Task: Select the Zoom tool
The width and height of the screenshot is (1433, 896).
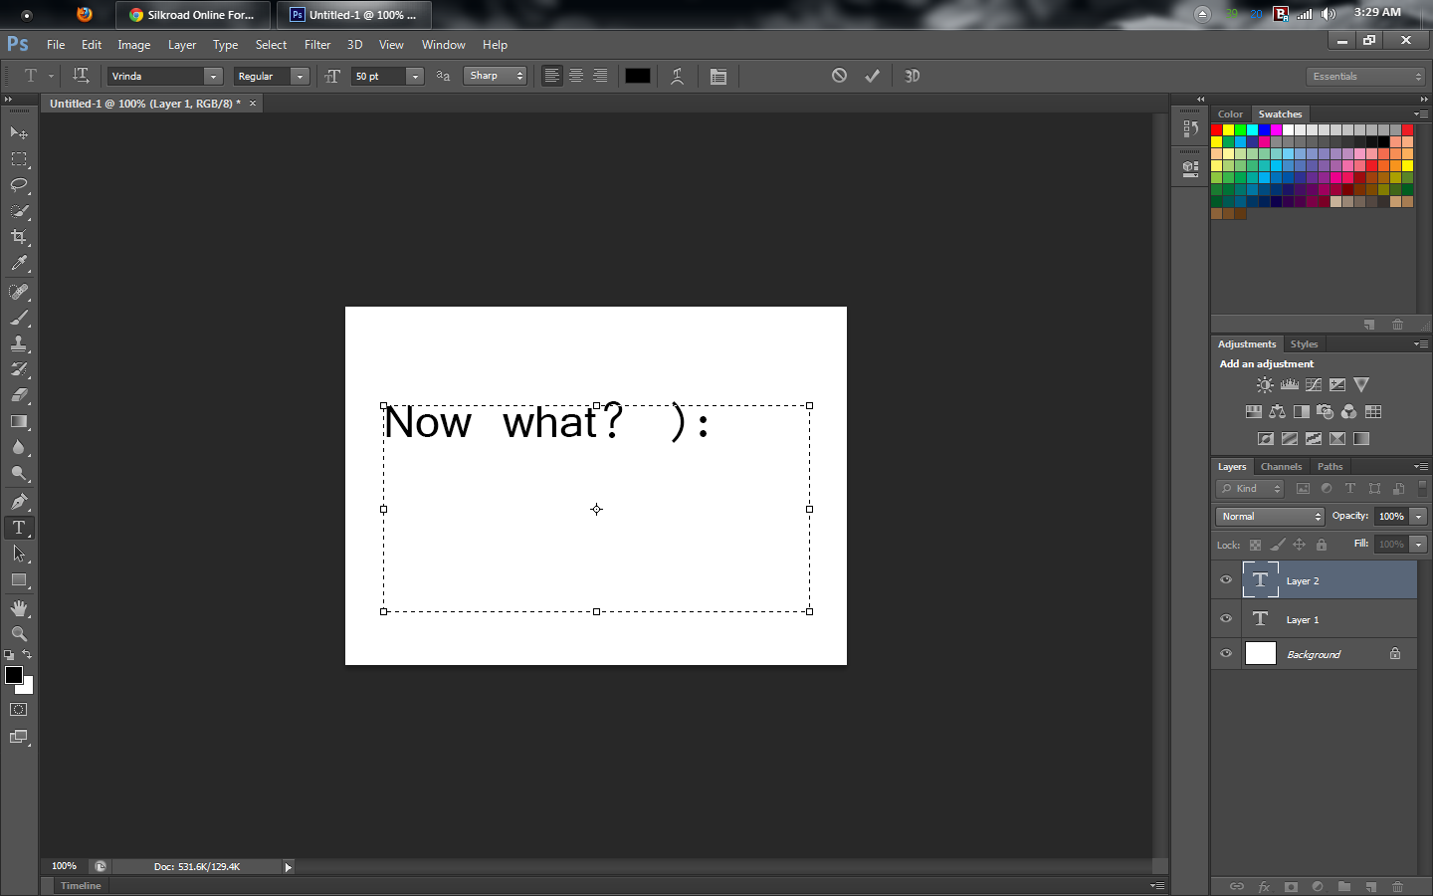Action: [18, 634]
